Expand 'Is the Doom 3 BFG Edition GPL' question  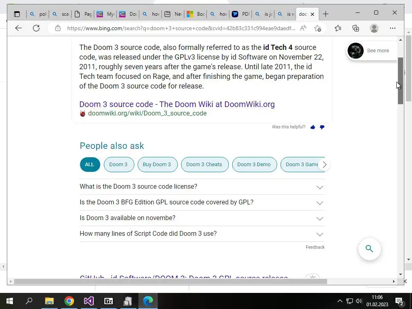click(202, 202)
